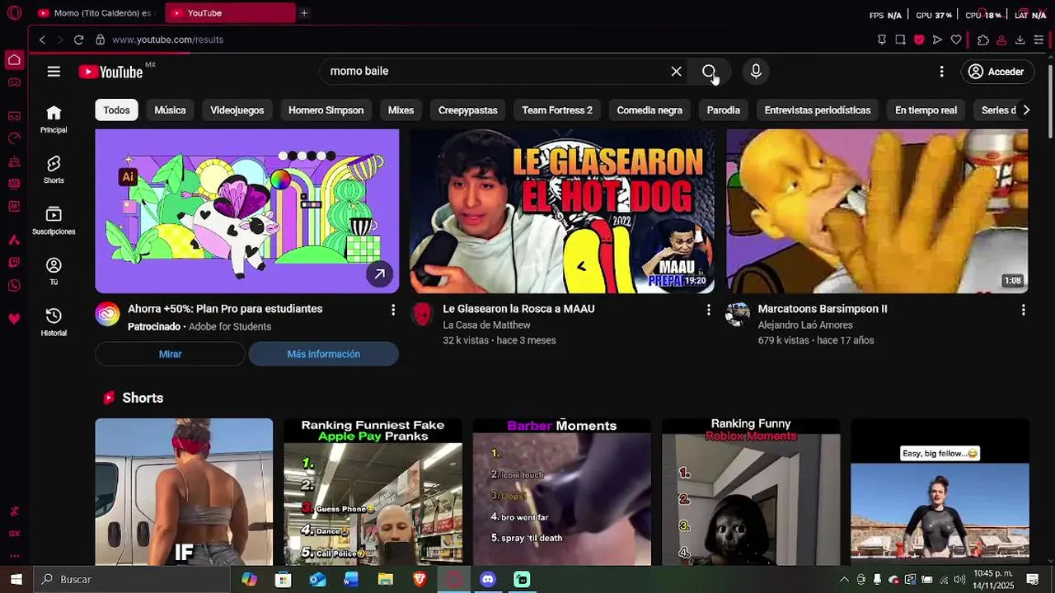Open the 'Tú' section in the YouTube sidebar
The image size is (1055, 593).
(54, 271)
